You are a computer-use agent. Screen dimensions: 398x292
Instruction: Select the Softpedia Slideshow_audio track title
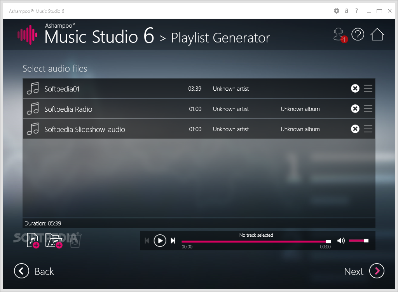[84, 130]
